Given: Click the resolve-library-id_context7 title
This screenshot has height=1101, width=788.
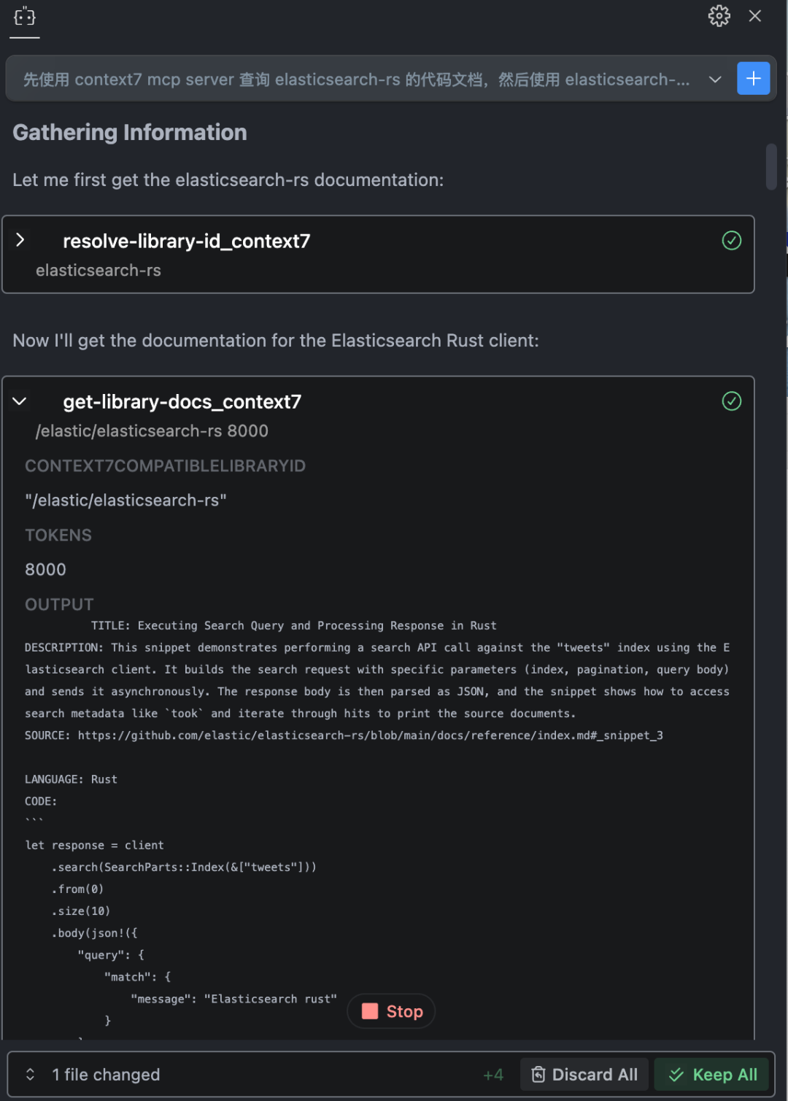Looking at the screenshot, I should 187,242.
